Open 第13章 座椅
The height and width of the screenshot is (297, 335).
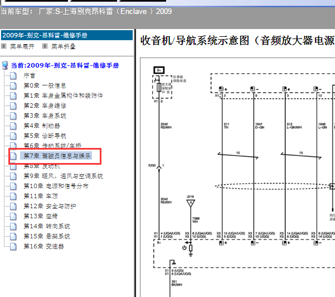click(x=41, y=217)
